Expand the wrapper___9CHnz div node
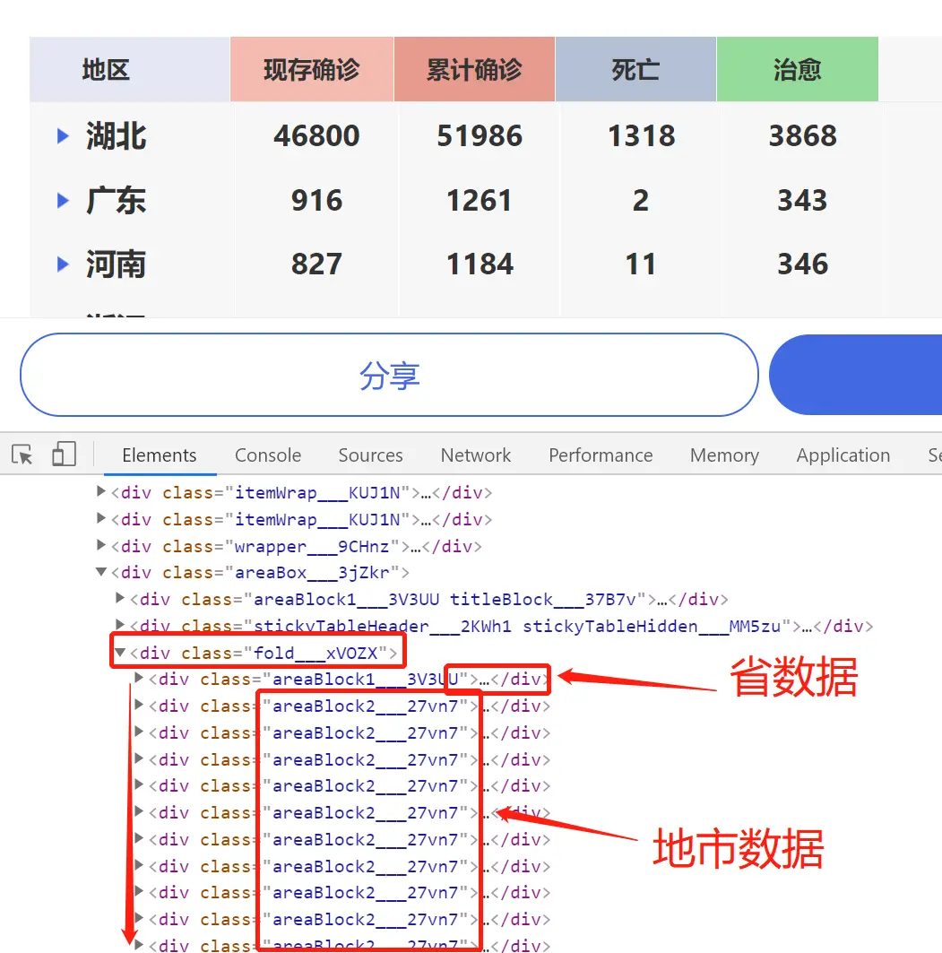Image resolution: width=942 pixels, height=953 pixels. [101, 544]
